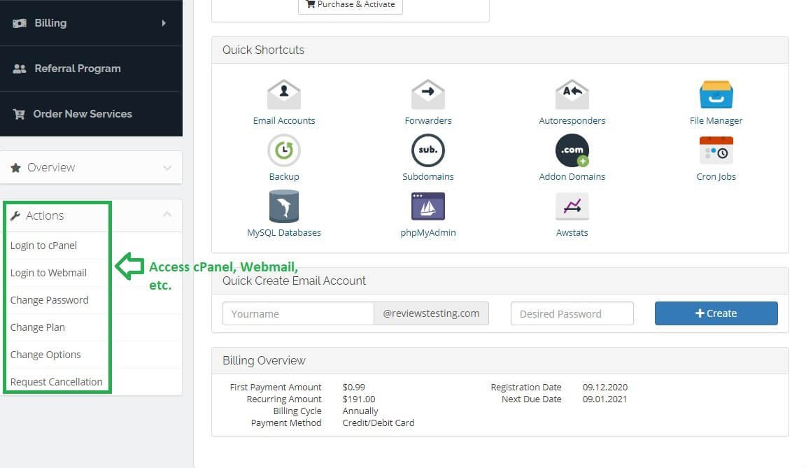Click the Login to cPanel link
The image size is (806, 468).
[43, 246]
